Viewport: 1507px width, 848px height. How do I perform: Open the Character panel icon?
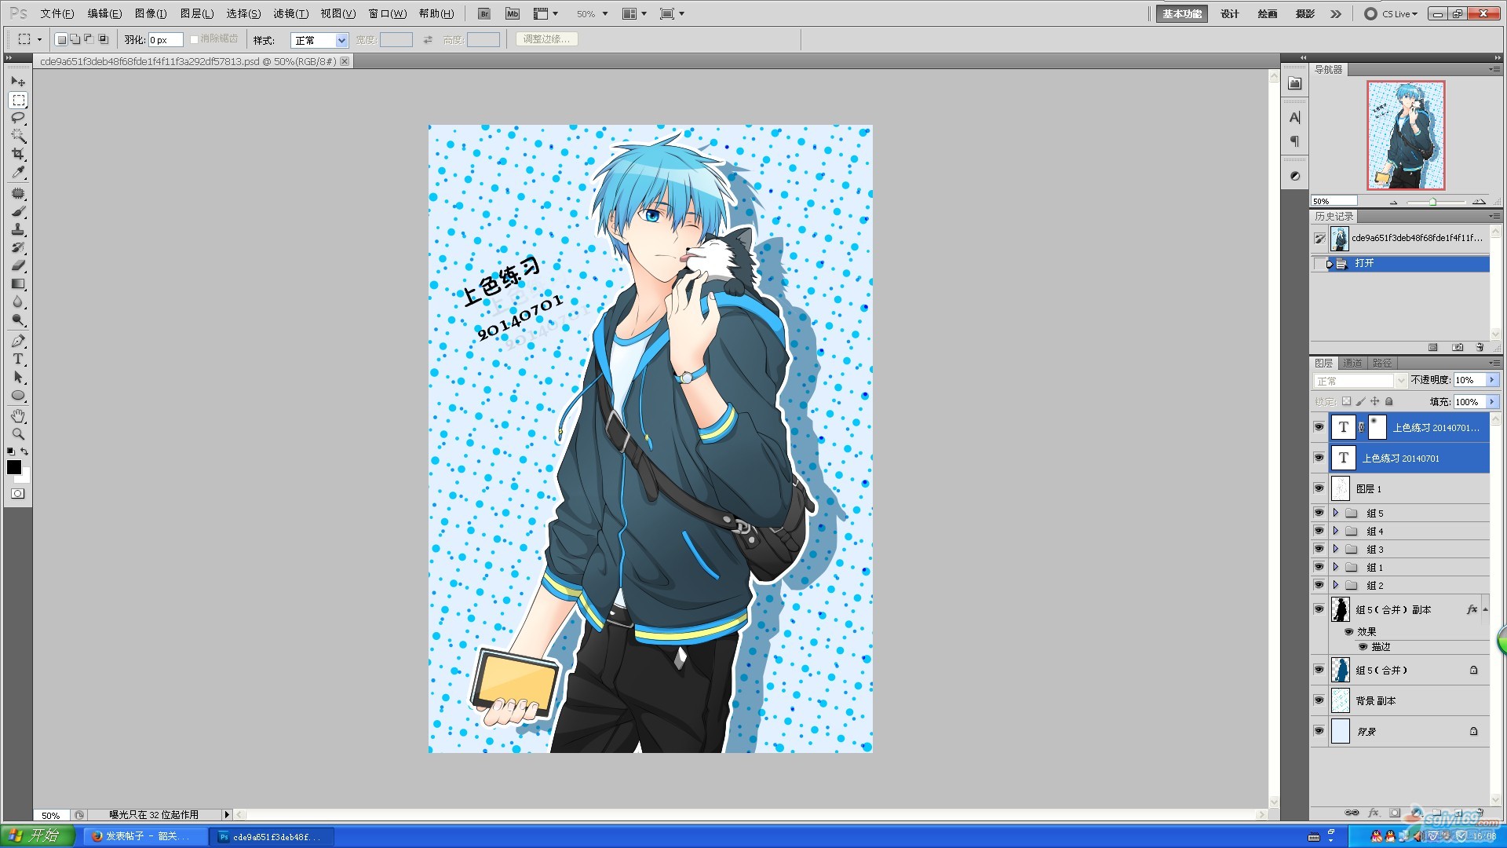point(1295,118)
